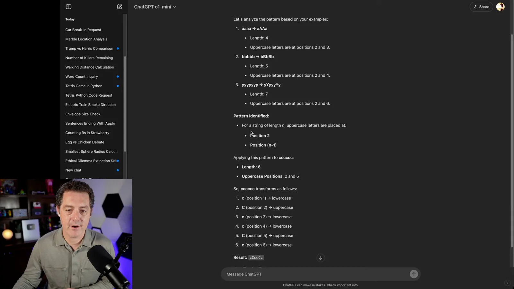The height and width of the screenshot is (289, 514).
Task: Click the webcam video overlay thumbnail
Action: pos(66,234)
